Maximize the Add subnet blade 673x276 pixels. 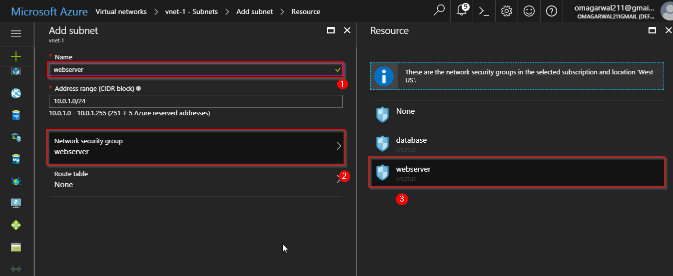click(330, 30)
